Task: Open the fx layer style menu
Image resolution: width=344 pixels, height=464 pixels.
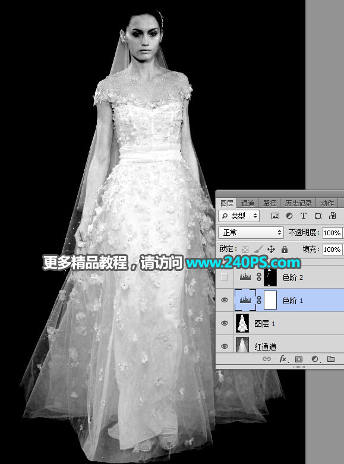Action: point(283,359)
